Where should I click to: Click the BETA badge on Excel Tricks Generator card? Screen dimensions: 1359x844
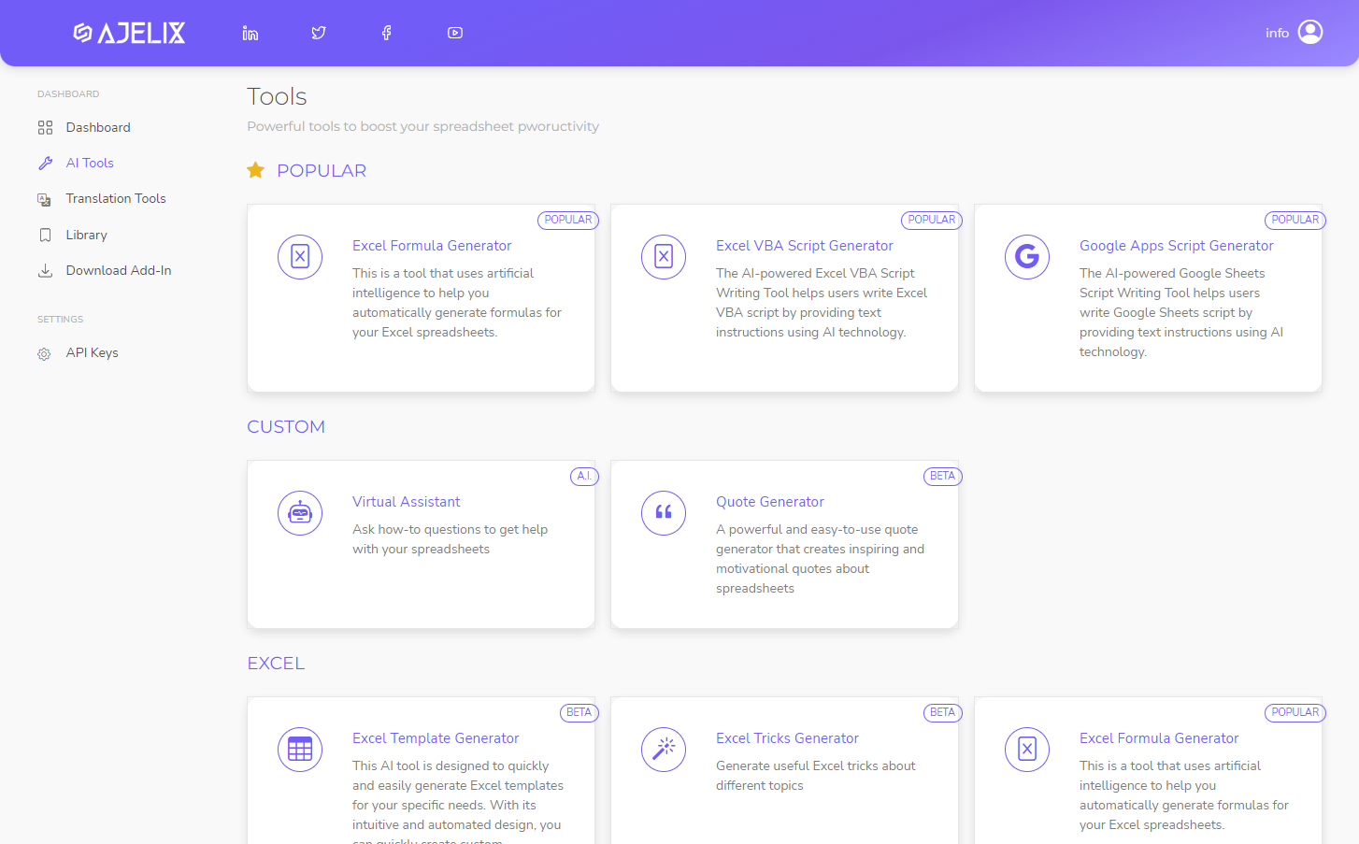tap(942, 712)
